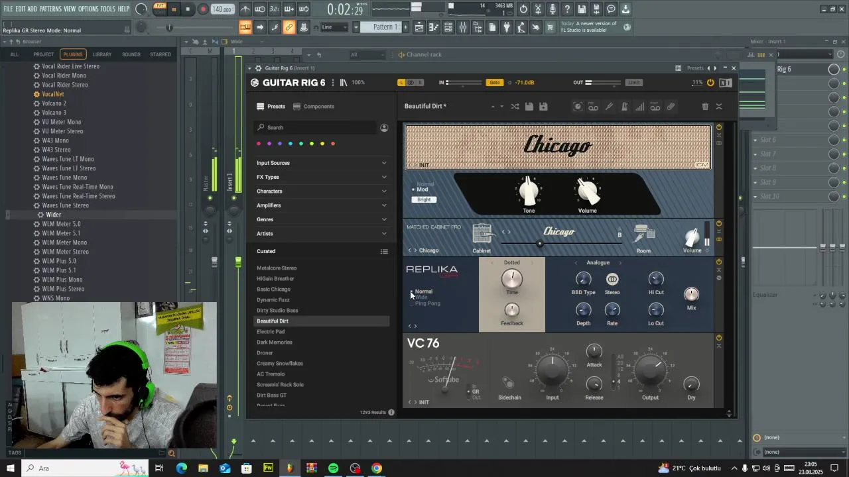Toggle Guitar Rig main power button
This screenshot has width=849, height=477.
(710, 83)
